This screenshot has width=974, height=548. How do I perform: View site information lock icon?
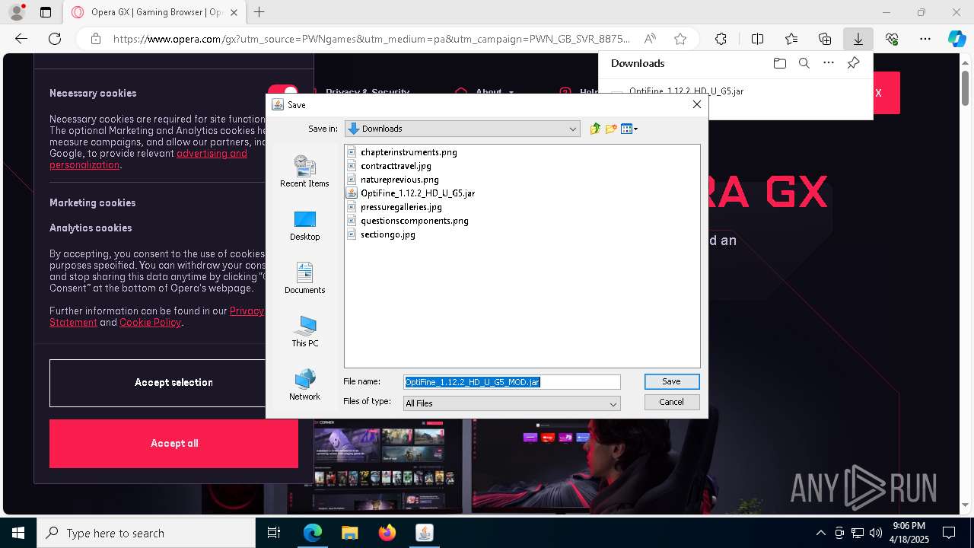(x=95, y=39)
